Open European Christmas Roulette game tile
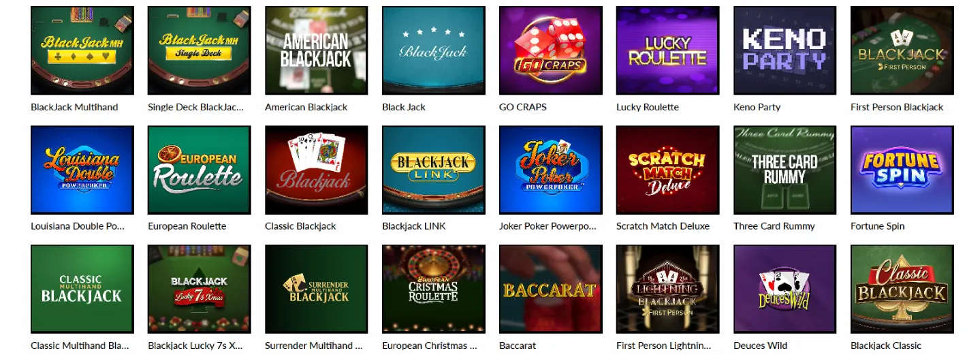 (434, 289)
